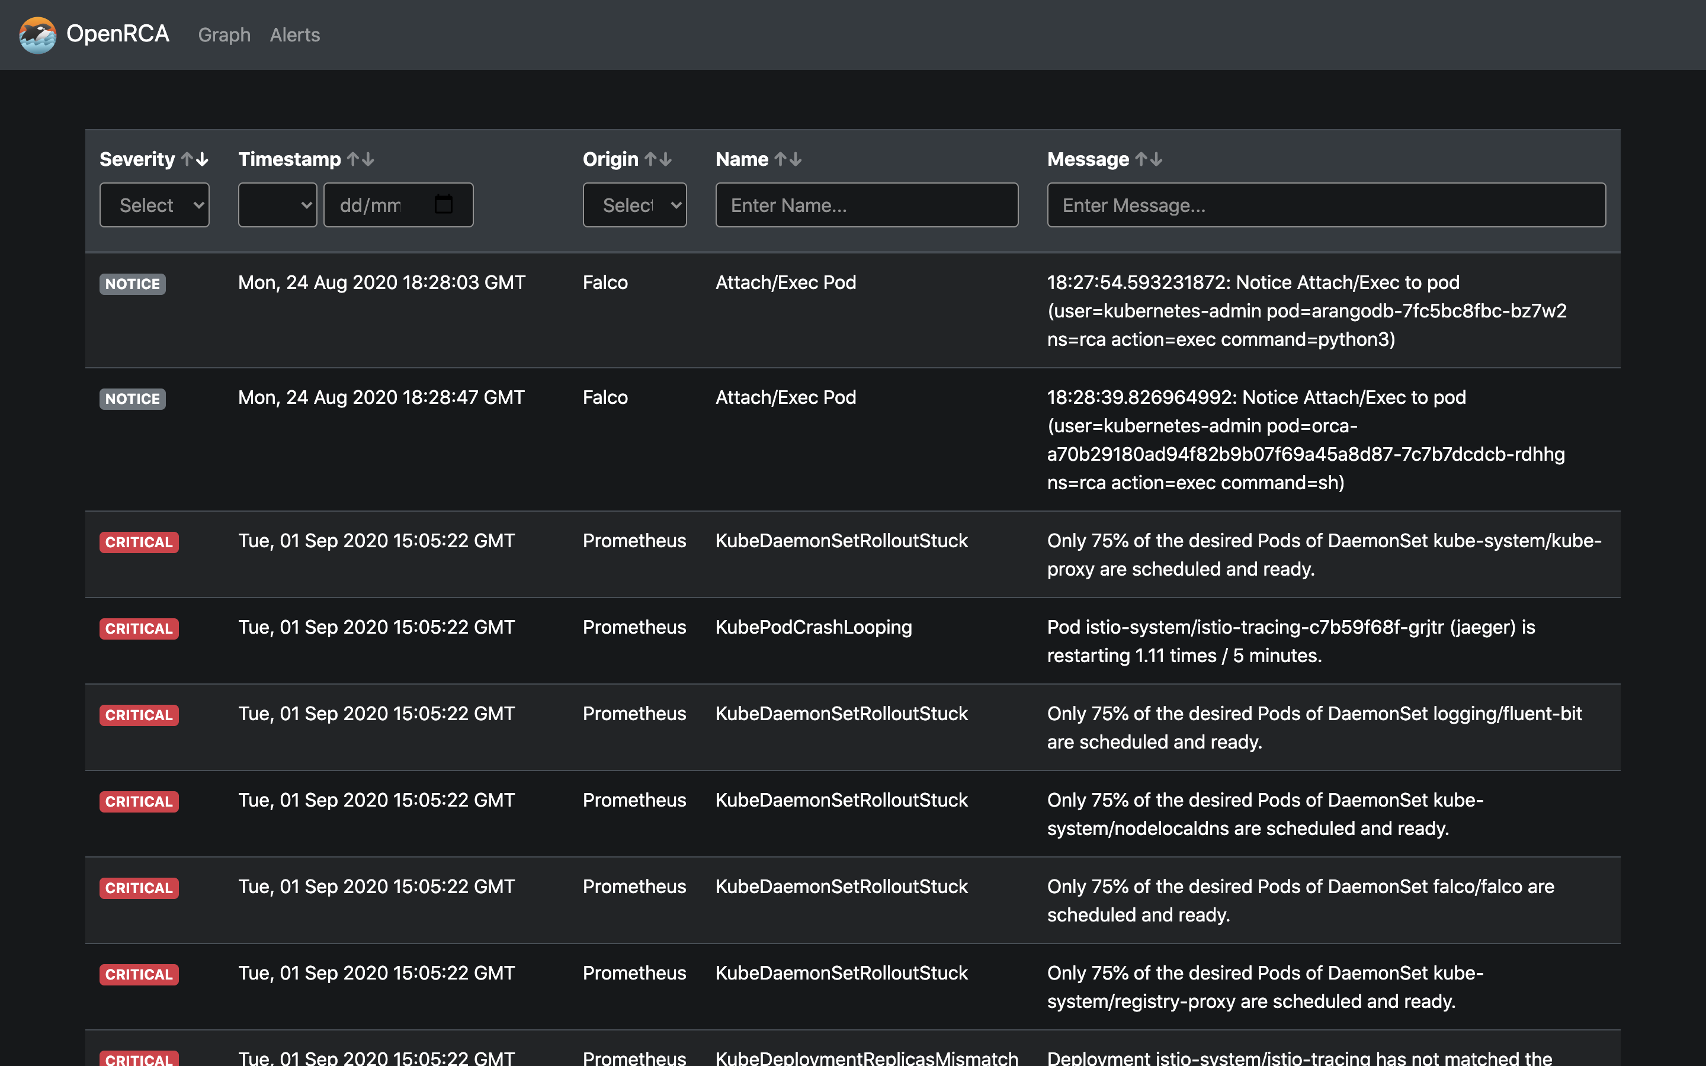
Task: Open the calendar date picker icon
Action: [442, 204]
